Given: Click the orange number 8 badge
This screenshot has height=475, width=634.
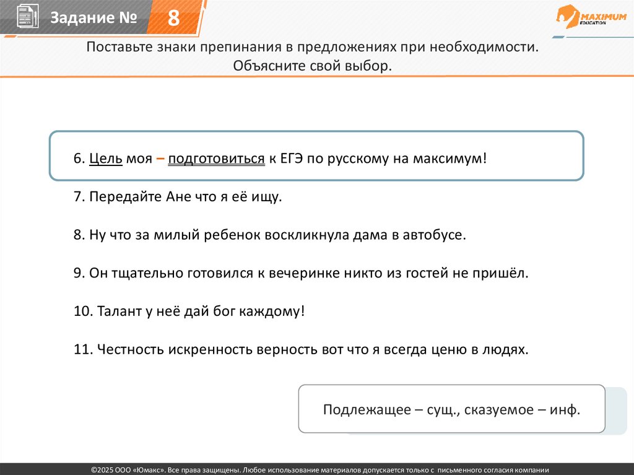Looking at the screenshot, I should point(173,19).
